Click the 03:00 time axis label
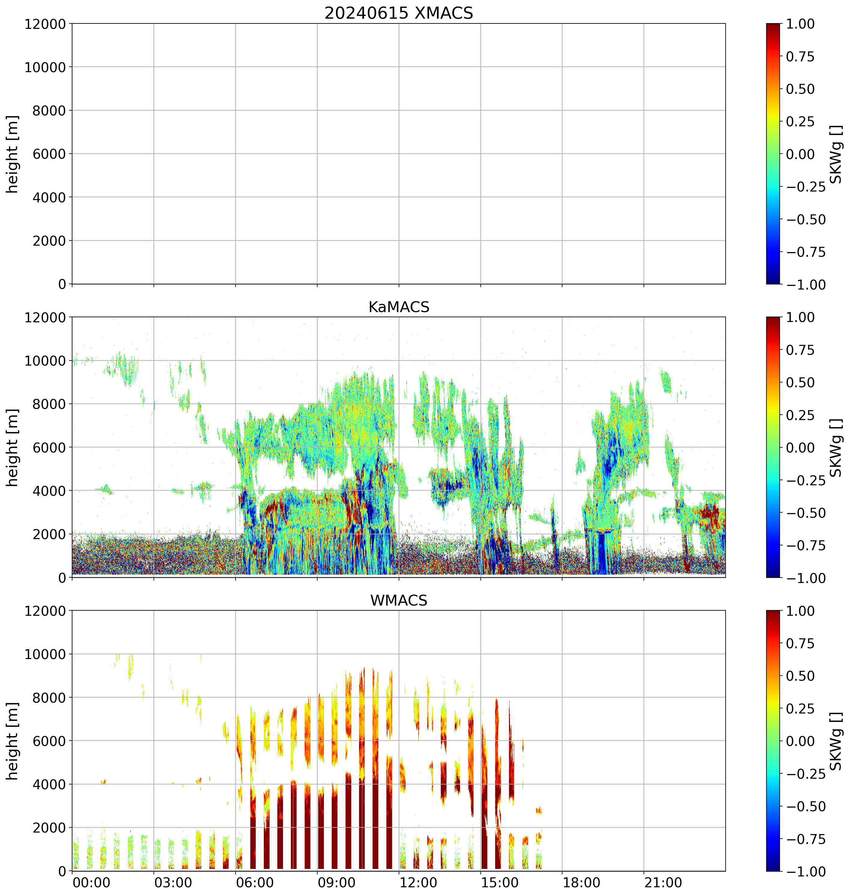The width and height of the screenshot is (850, 896). 173,883
